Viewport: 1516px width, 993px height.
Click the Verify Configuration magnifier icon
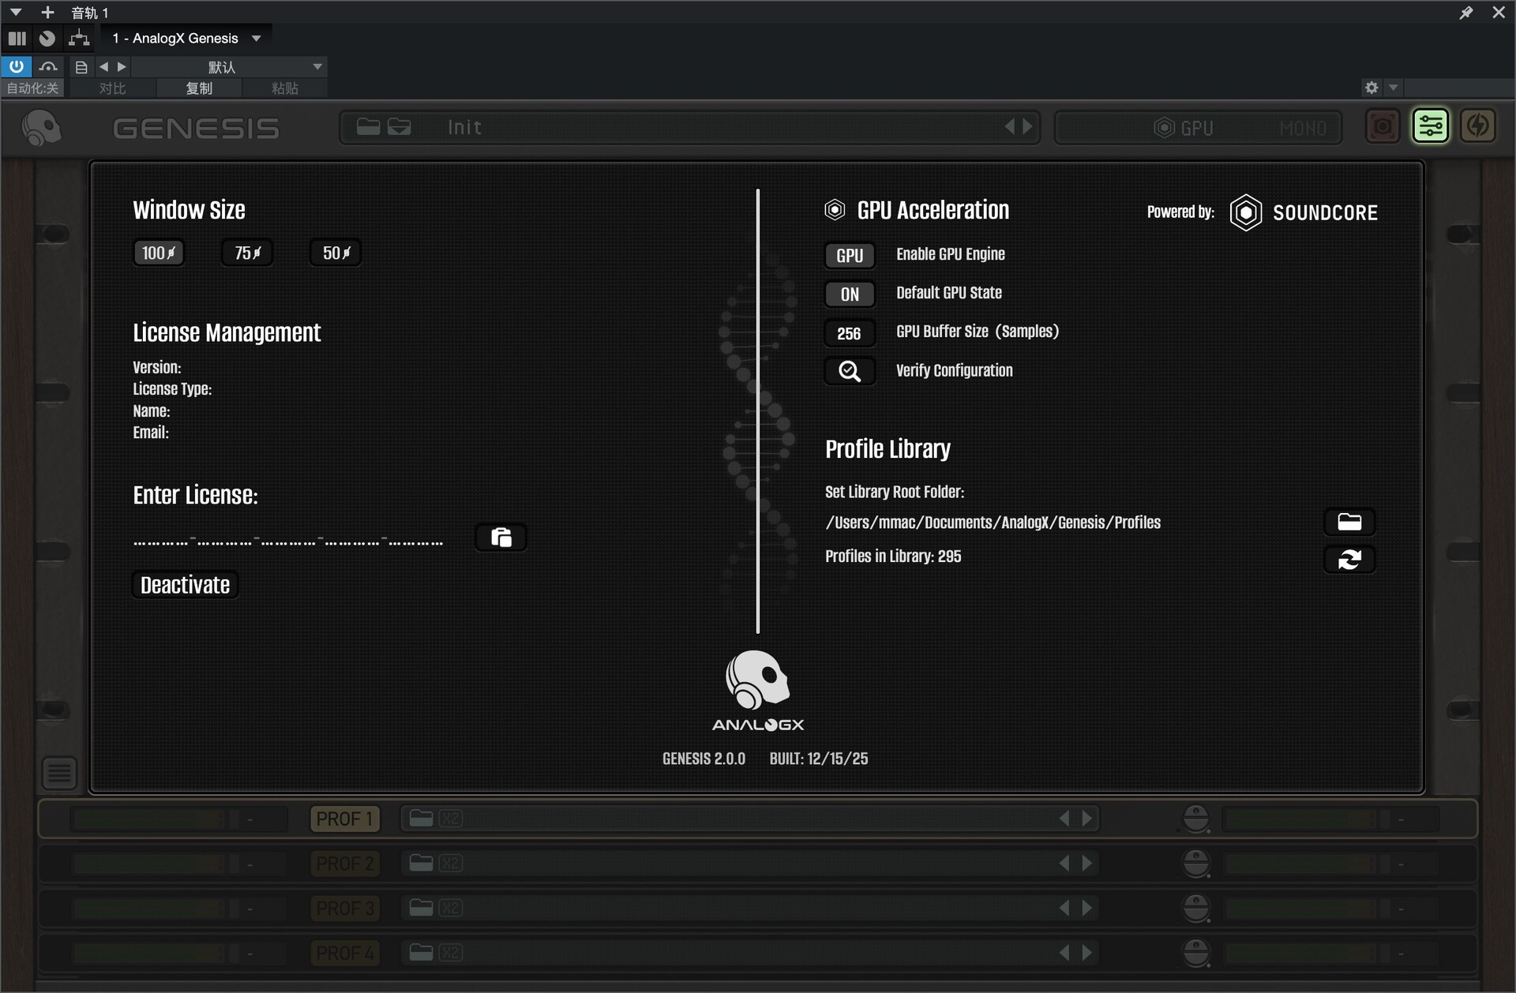pyautogui.click(x=850, y=371)
